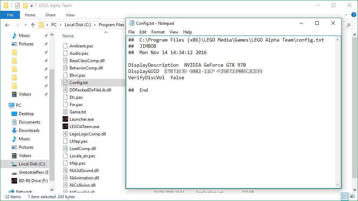Open Downloads under PC
Image resolution: width=358 pixels, height=201 pixels.
(29, 131)
